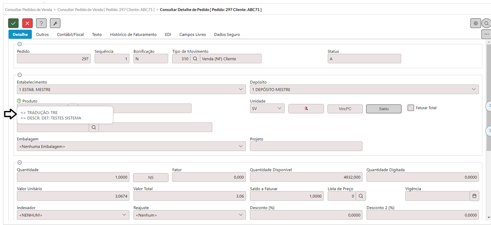Click the Tipo de Movimento code 310 field
491x225 pixels.
(x=181, y=59)
